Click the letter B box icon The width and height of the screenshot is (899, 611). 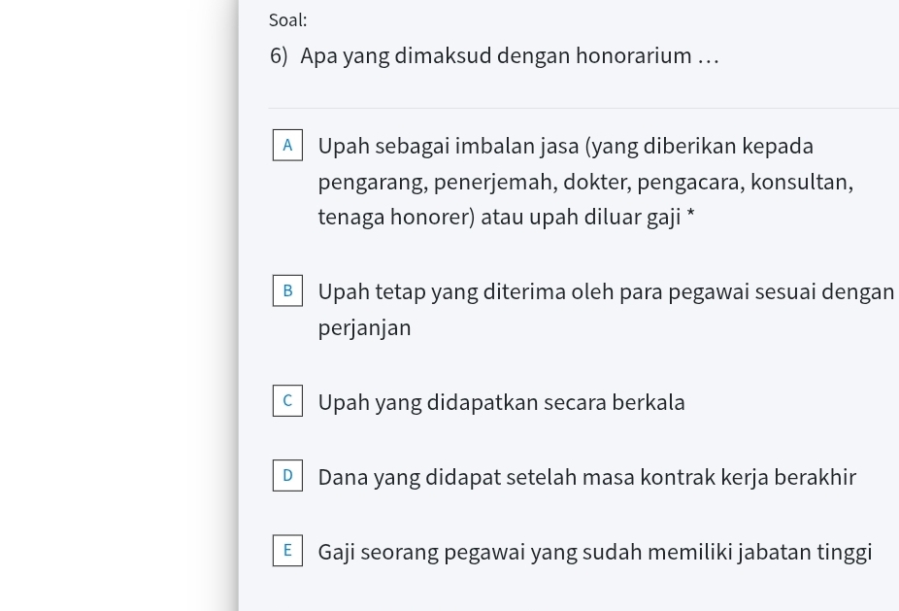287,290
